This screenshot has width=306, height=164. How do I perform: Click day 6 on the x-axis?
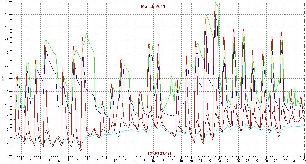coord(59,161)
